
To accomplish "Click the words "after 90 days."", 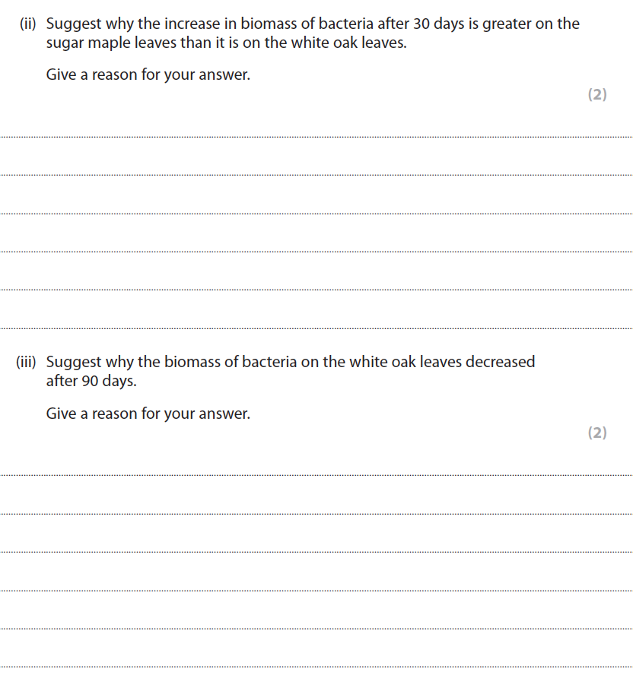I will (91, 382).
